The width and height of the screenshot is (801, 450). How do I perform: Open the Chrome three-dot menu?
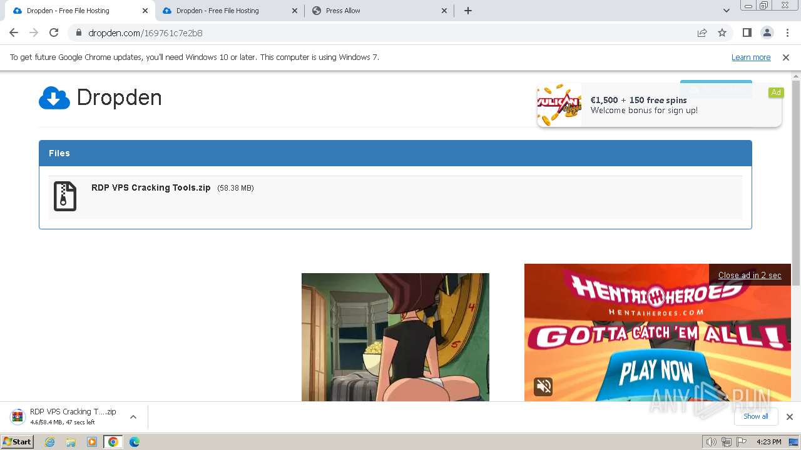tap(787, 32)
